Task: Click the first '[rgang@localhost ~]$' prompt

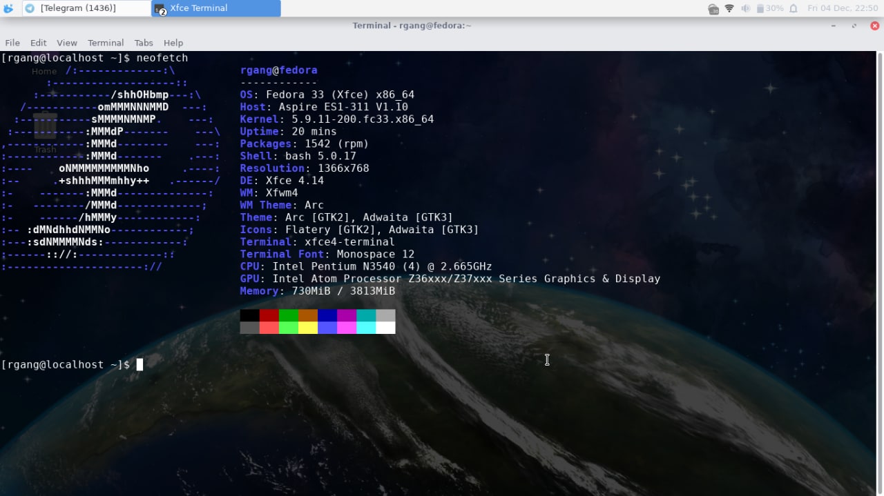Action: tap(66, 58)
